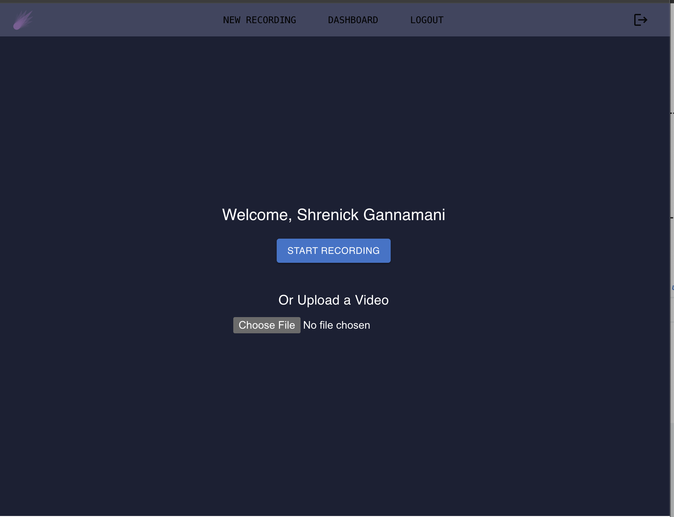Click the 'Or Upload a Video' heading
Viewport: 674px width, 517px height.
click(333, 300)
